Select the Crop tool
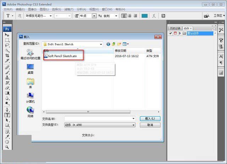This screenshot has height=164, width=227. pos(7,56)
